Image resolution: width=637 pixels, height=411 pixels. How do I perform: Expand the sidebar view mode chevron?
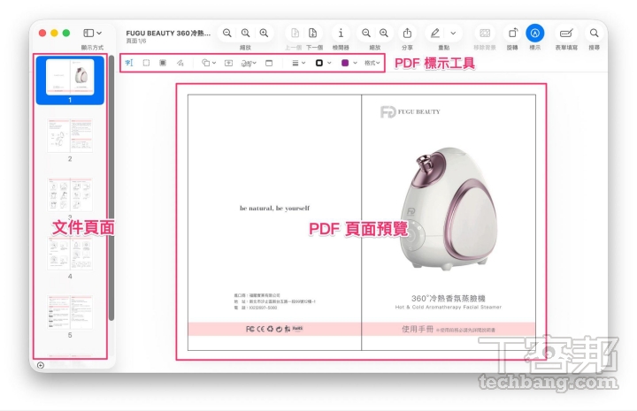pos(99,34)
